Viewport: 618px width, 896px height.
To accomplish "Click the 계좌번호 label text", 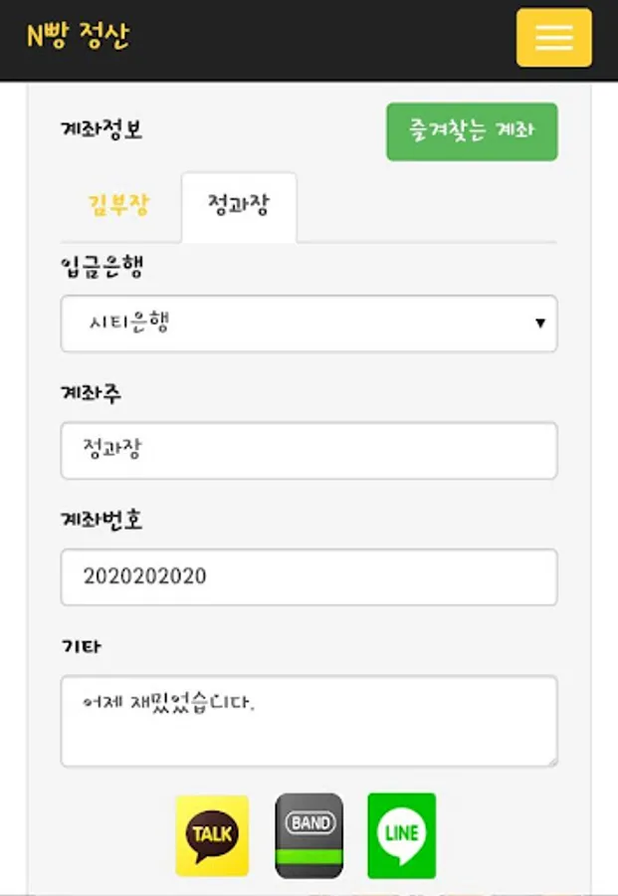I will pyautogui.click(x=102, y=520).
